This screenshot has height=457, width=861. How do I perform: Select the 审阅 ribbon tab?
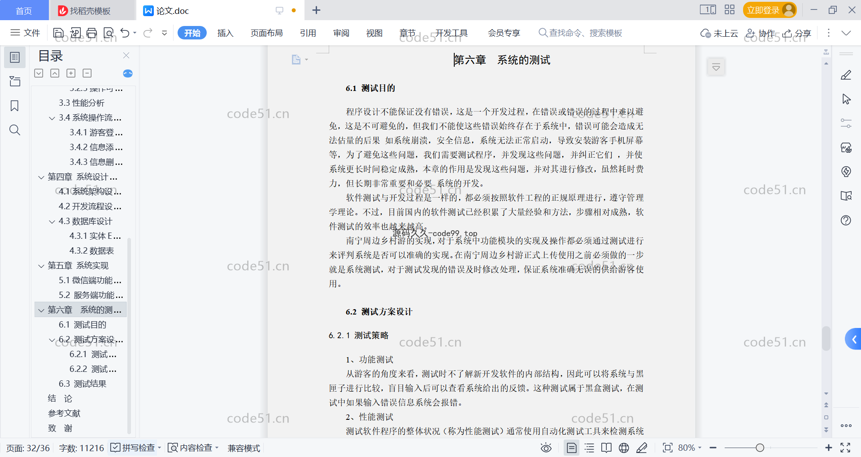341,33
